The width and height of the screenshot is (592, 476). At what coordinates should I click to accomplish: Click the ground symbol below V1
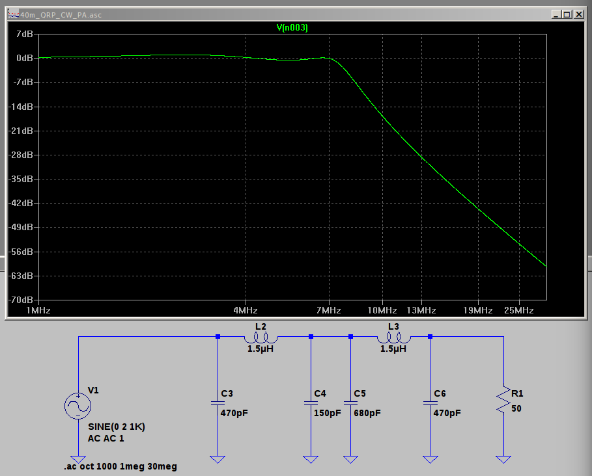(78, 459)
